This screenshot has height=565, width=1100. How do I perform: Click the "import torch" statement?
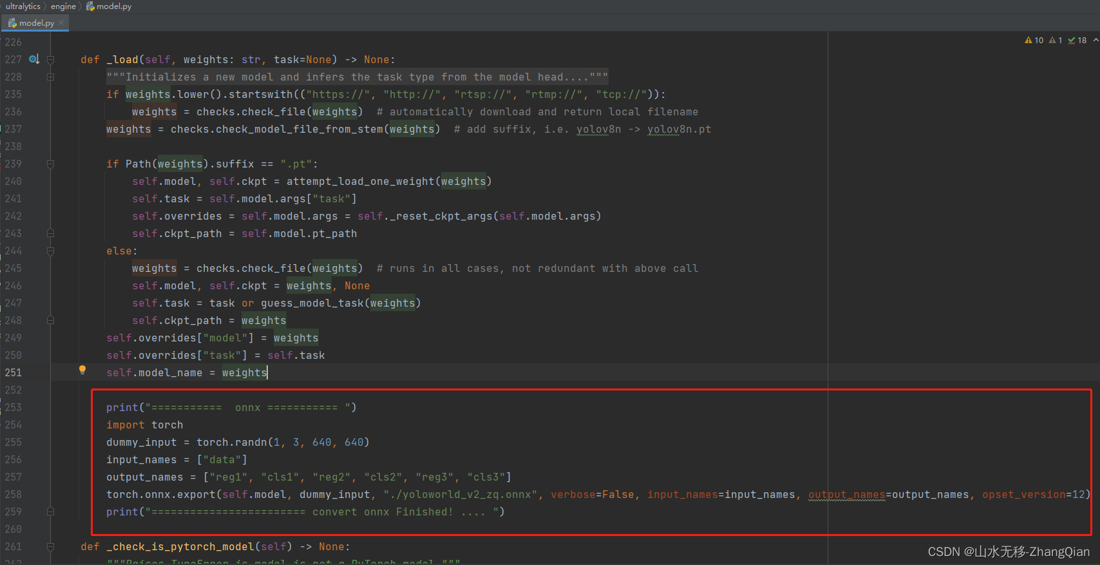point(145,425)
